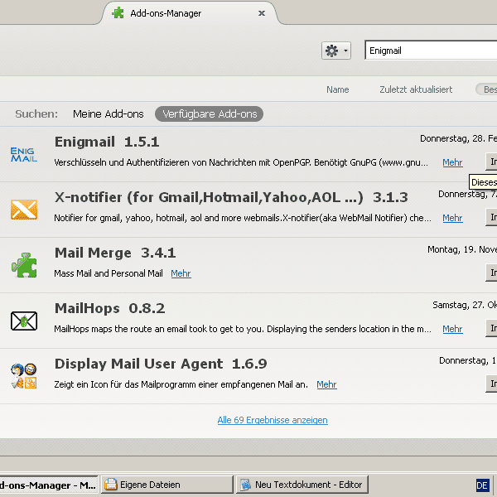
Task: Select the X-notifier 3.1.3 title
Action: (231, 197)
